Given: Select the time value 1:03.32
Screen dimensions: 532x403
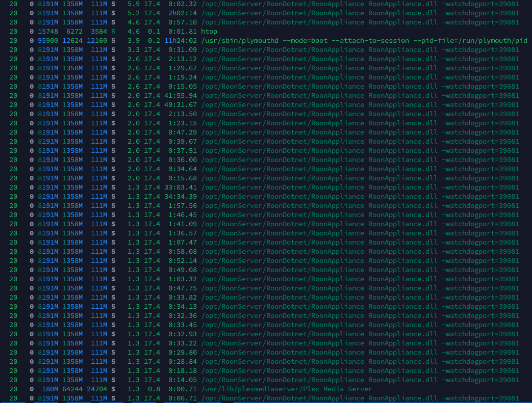Looking at the screenshot, I should pyautogui.click(x=183, y=279).
